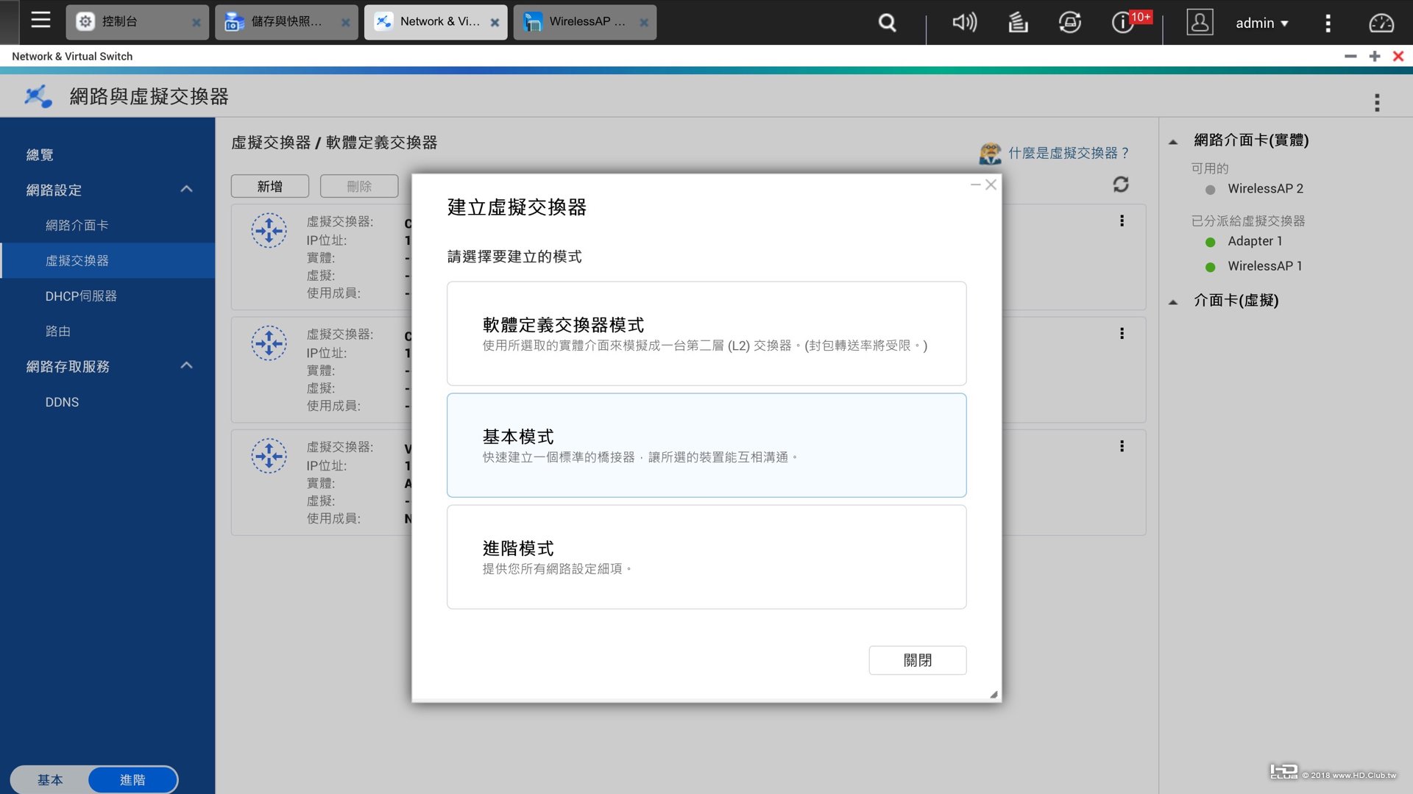Open the volume control speaker icon
The height and width of the screenshot is (794, 1413).
(964, 23)
